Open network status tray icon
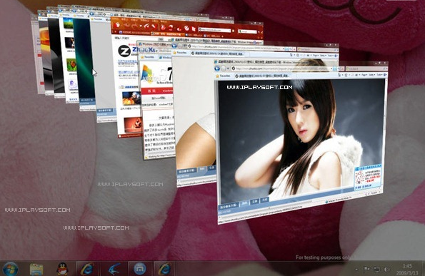The height and width of the screenshot is (276, 425). 376,270
